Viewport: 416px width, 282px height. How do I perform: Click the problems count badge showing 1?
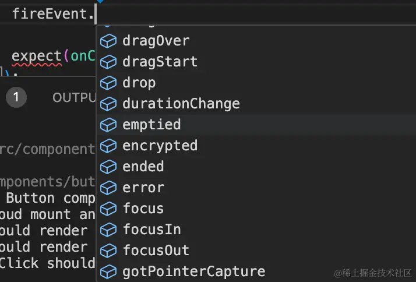tap(16, 97)
